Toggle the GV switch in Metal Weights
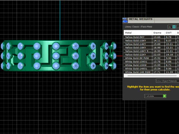Viewport: 179px width, 134px height. pos(172,27)
